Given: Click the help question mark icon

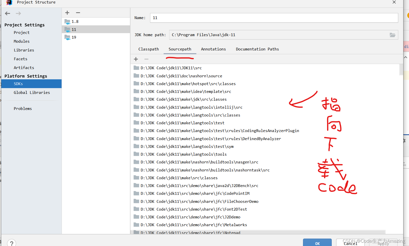Looking at the screenshot, I should 11,242.
